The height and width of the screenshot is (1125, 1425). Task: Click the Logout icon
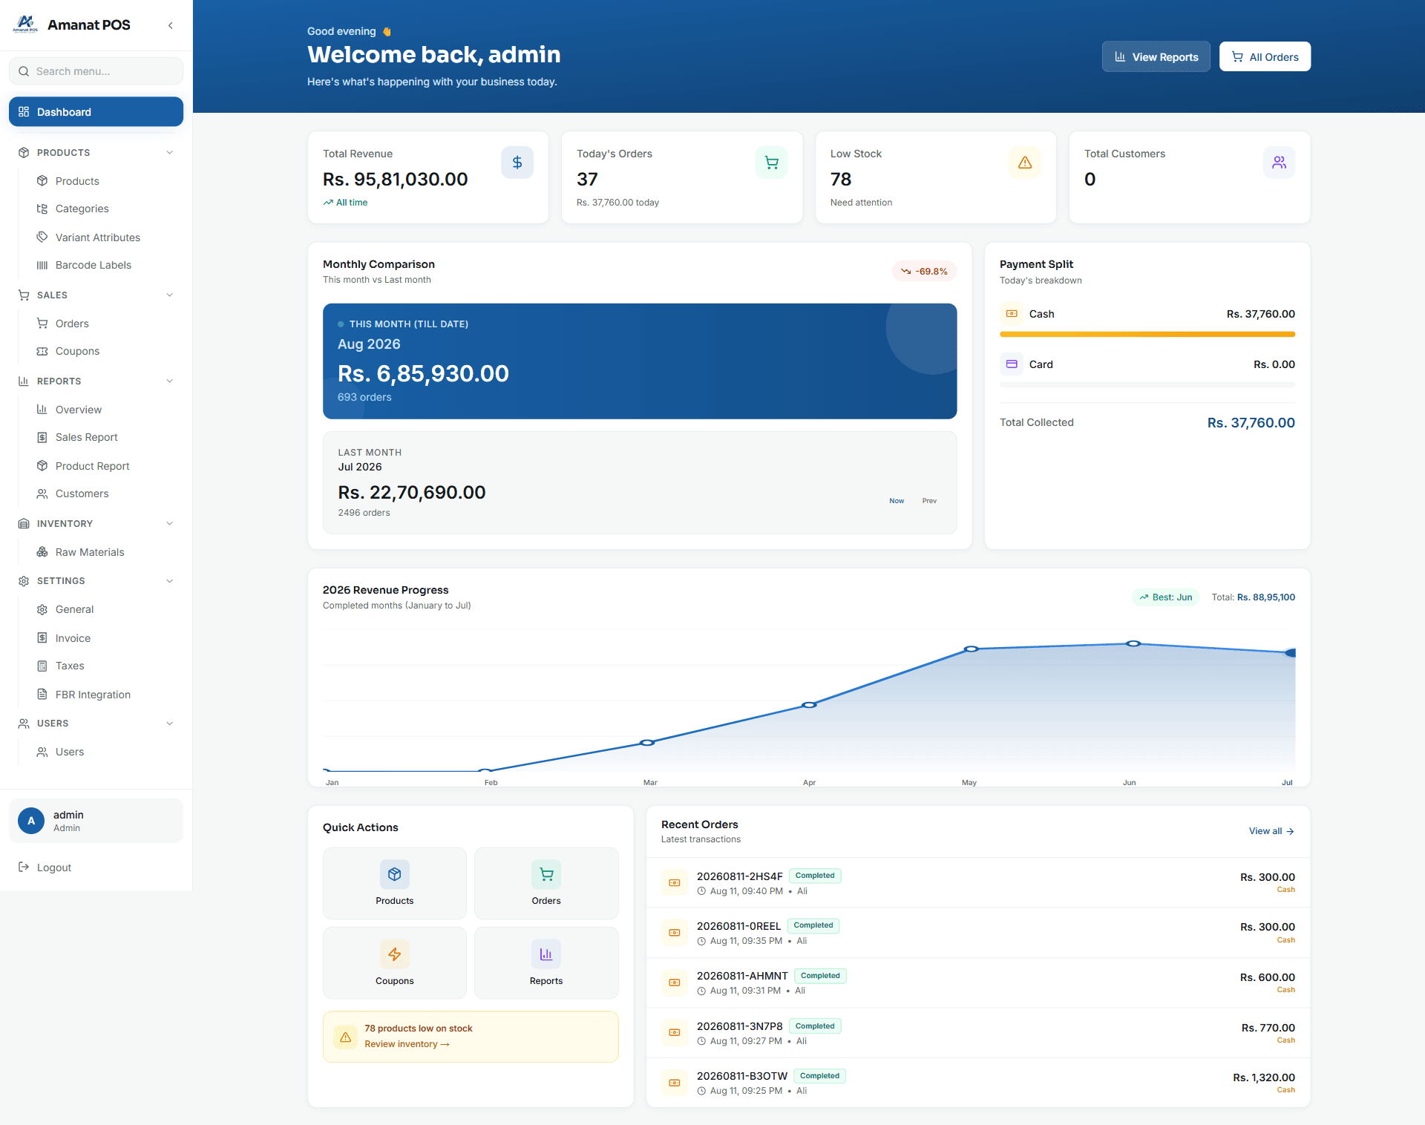click(x=24, y=867)
